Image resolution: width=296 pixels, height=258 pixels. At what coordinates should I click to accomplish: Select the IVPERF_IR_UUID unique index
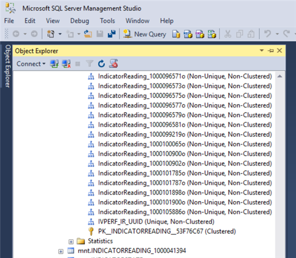click(156, 221)
